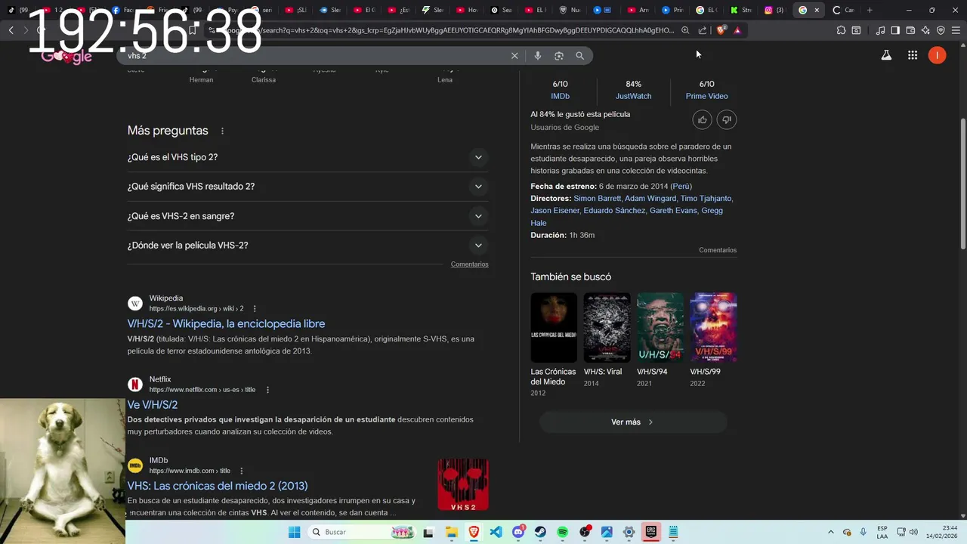967x544 pixels.
Task: Open director Gareth Evans link
Action: click(673, 210)
